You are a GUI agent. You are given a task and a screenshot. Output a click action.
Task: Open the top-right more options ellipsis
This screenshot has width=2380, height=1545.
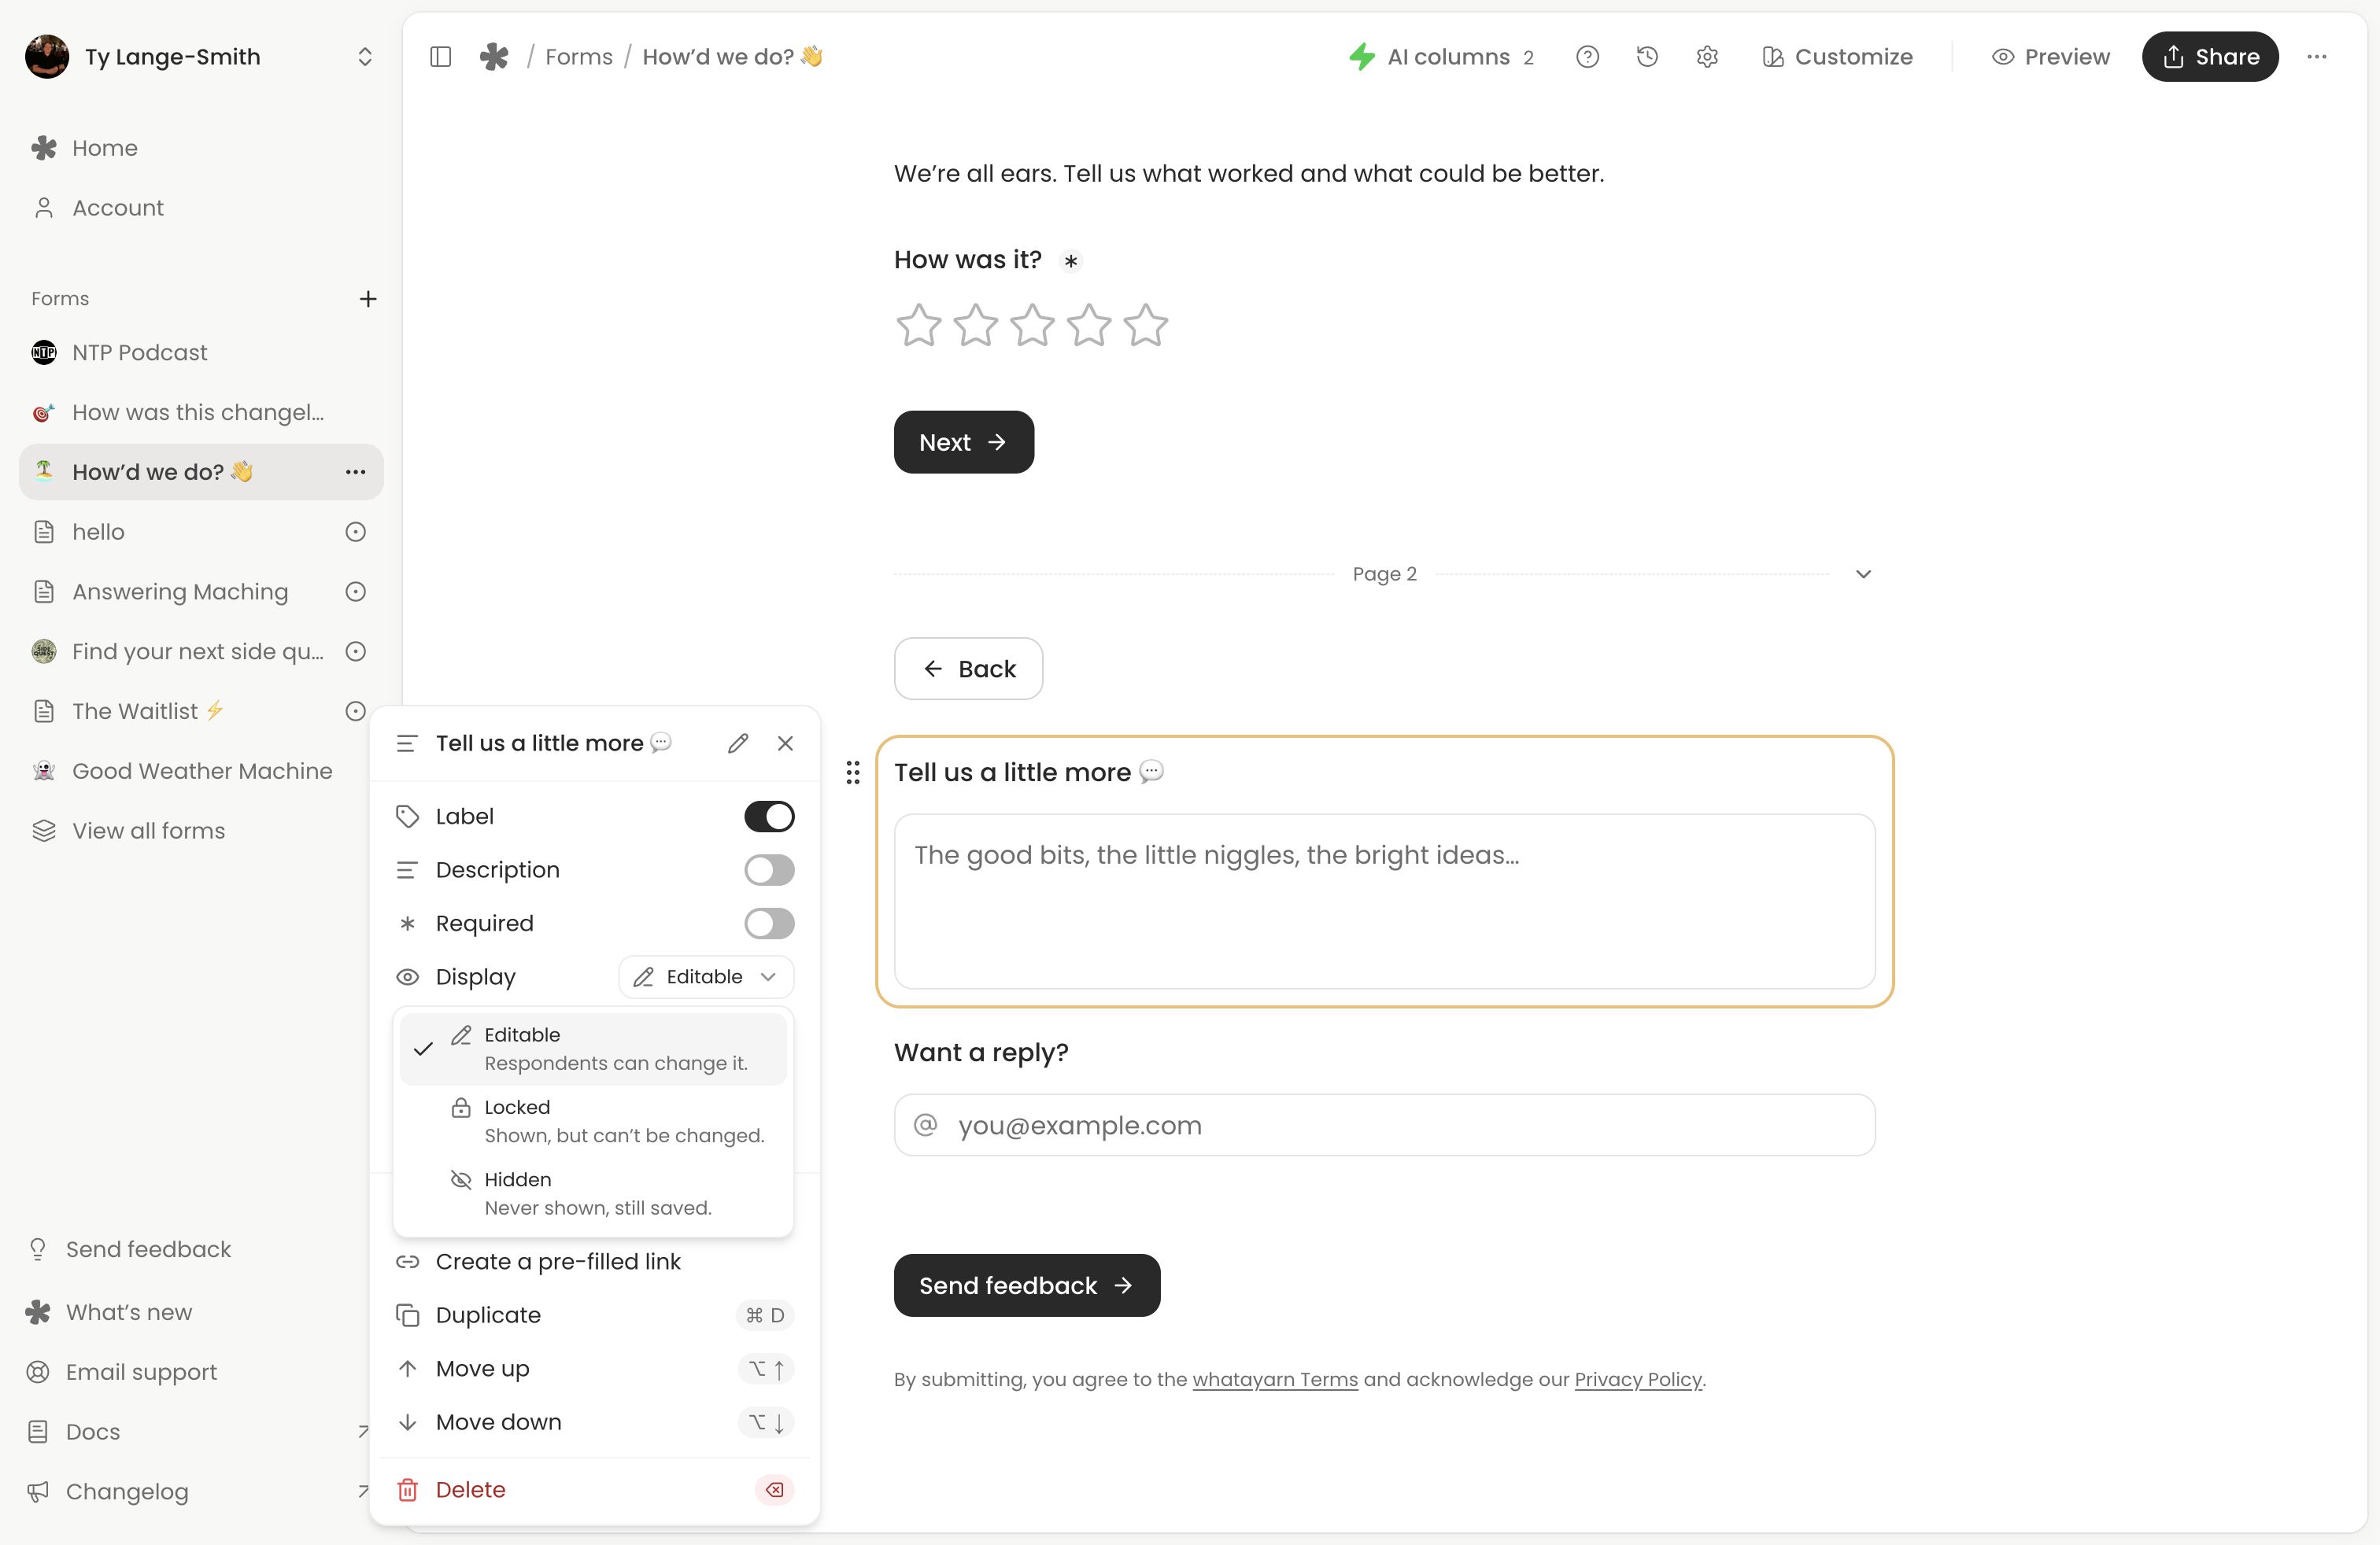coord(2317,57)
